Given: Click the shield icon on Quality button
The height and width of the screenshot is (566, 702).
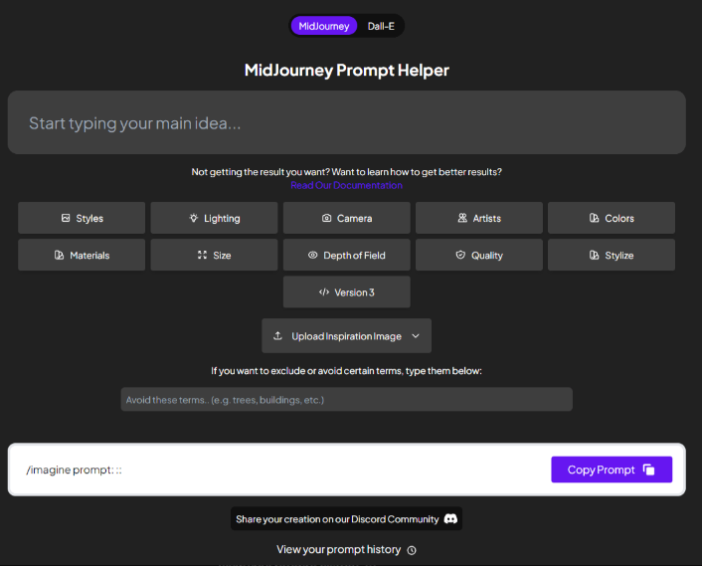Looking at the screenshot, I should [x=460, y=255].
